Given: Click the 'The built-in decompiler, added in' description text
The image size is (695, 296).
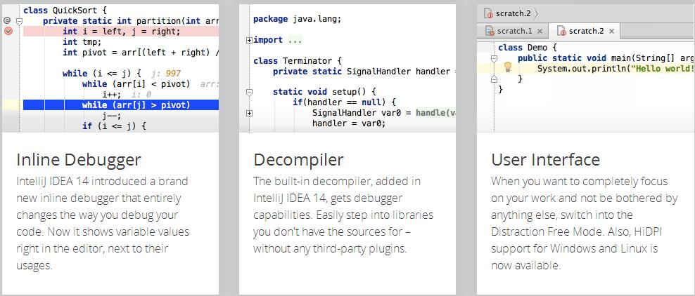Looking at the screenshot, I should [337, 182].
